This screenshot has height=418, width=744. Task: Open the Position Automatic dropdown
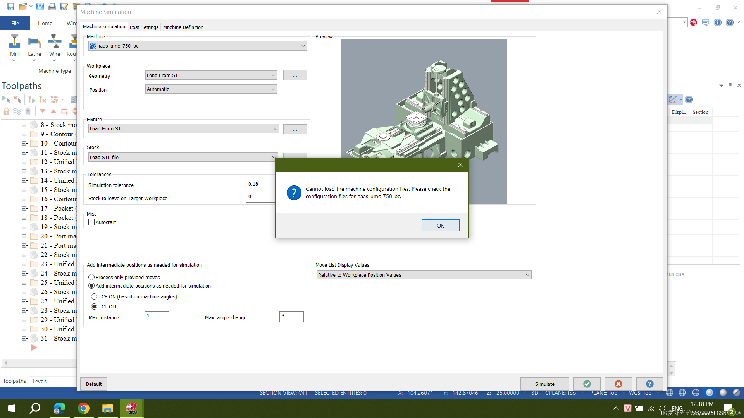coord(211,89)
